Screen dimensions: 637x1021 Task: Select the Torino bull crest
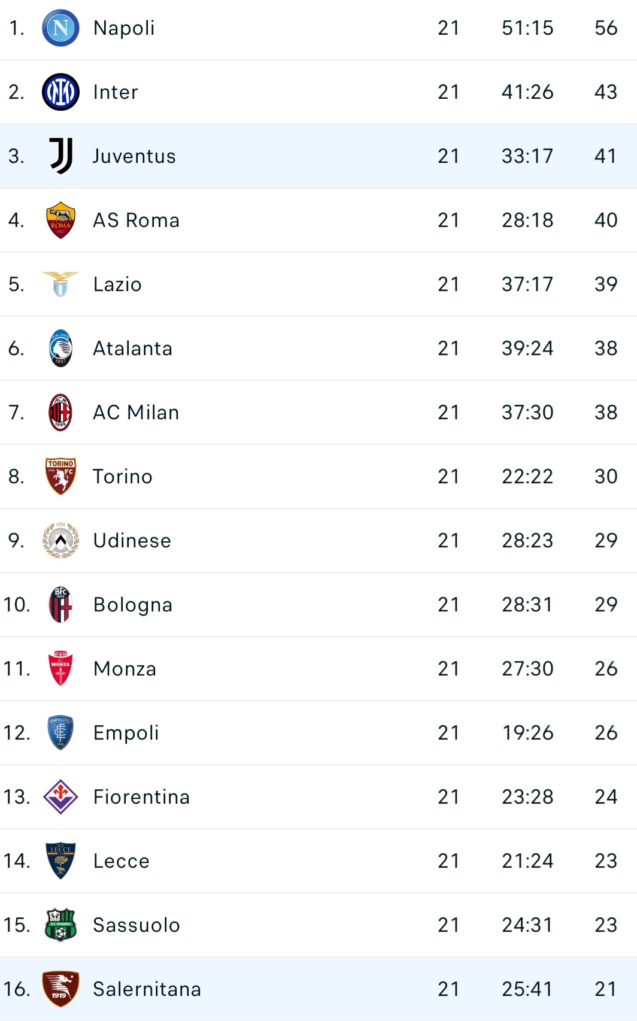pyautogui.click(x=60, y=476)
